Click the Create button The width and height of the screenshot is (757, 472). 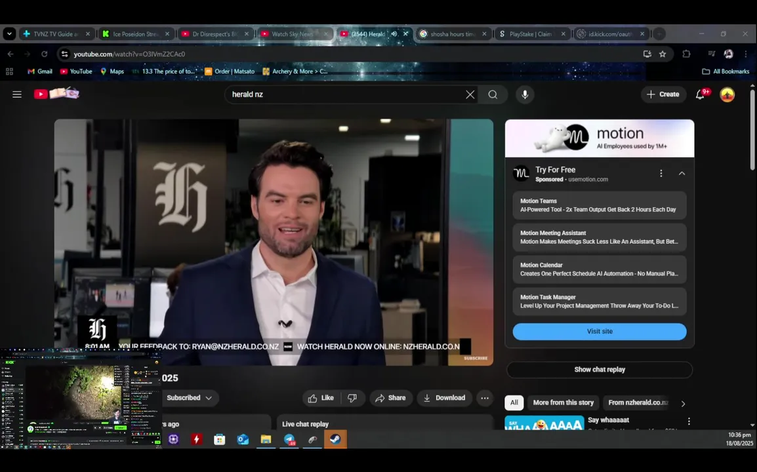click(x=663, y=94)
